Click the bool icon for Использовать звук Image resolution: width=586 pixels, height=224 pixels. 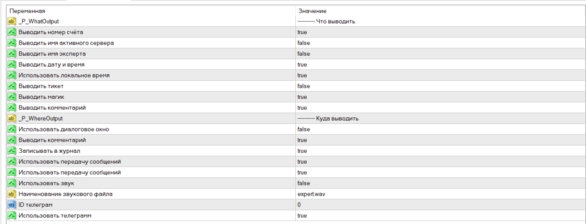(12, 183)
